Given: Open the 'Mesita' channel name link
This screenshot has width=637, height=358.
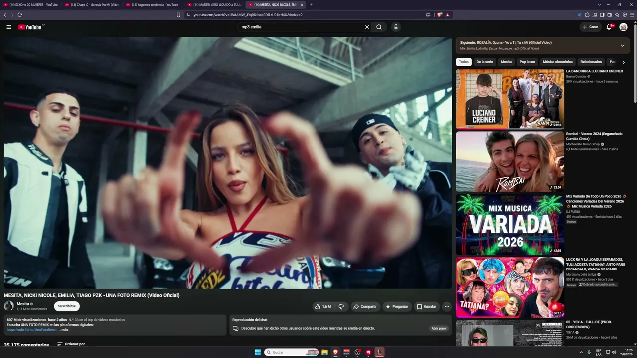Looking at the screenshot, I should point(23,304).
